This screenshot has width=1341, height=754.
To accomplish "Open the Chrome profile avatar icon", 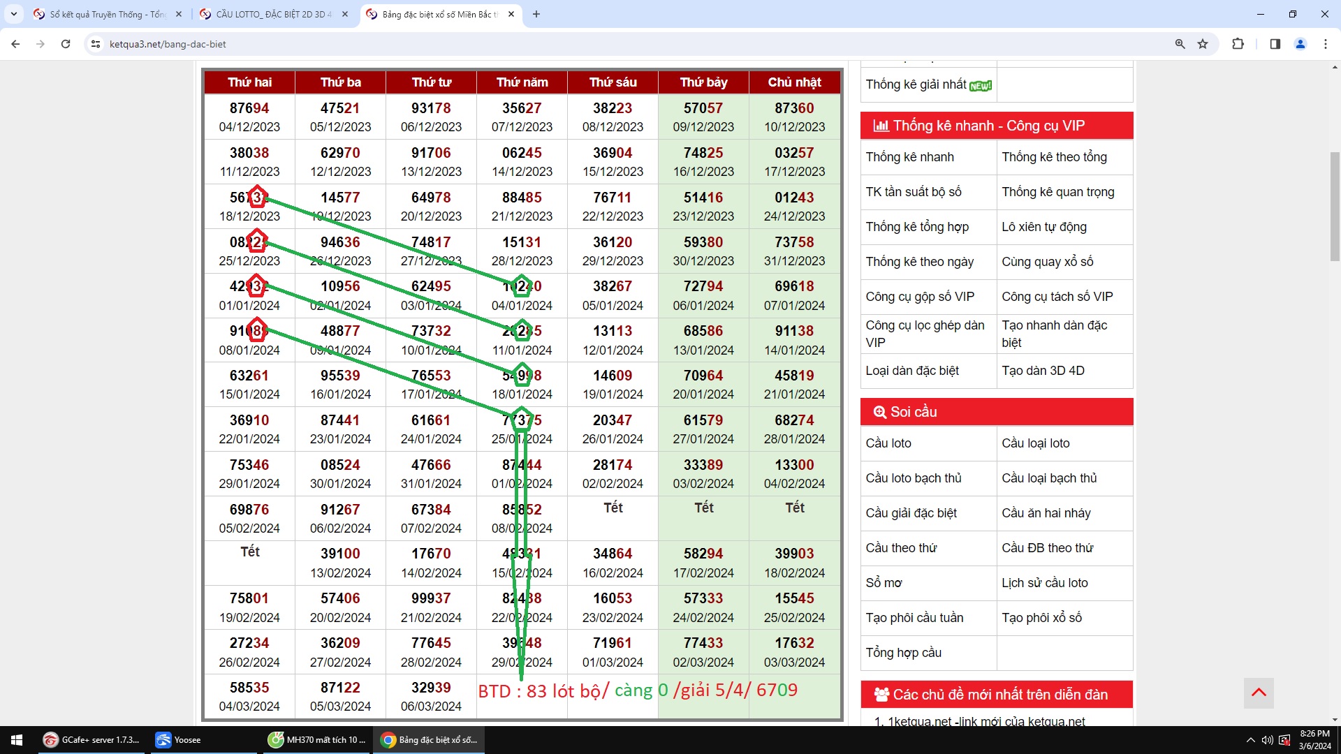I will point(1300,44).
